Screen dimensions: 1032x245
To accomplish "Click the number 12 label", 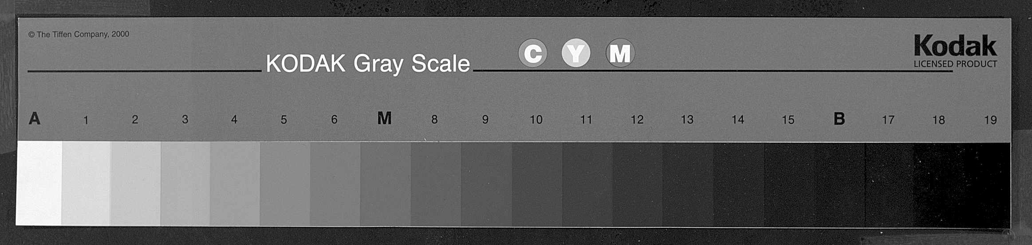I will tap(637, 119).
